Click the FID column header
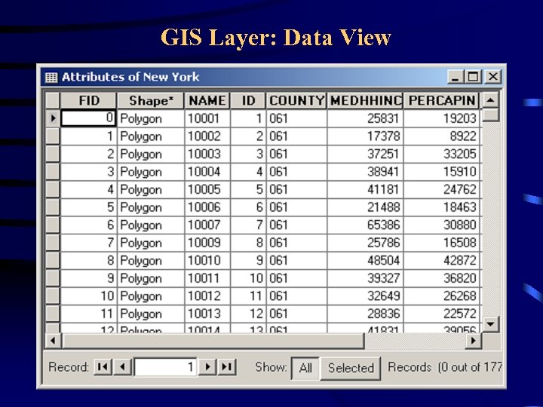The width and height of the screenshot is (543, 407). pyautogui.click(x=88, y=101)
